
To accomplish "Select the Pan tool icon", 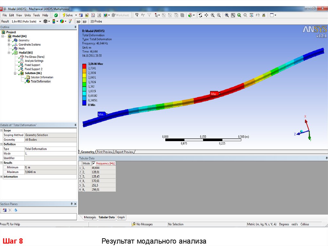I will click(x=206, y=15).
